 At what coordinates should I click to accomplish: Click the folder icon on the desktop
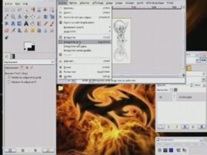click(x=61, y=89)
